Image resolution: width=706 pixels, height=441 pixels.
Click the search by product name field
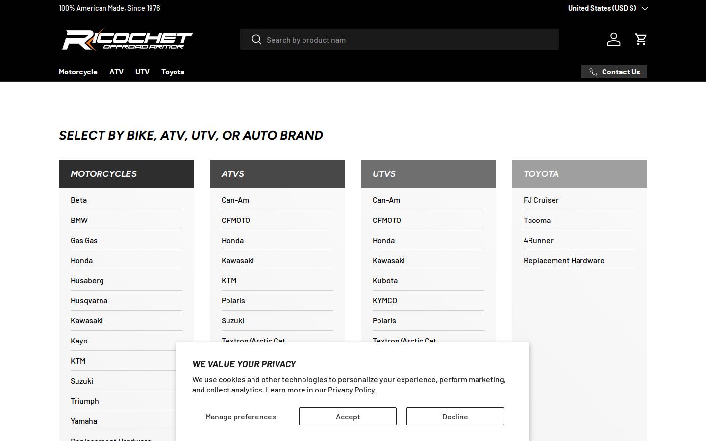[400, 39]
